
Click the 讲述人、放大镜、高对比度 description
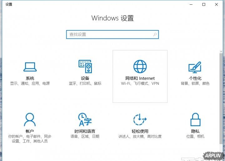coord(140,136)
